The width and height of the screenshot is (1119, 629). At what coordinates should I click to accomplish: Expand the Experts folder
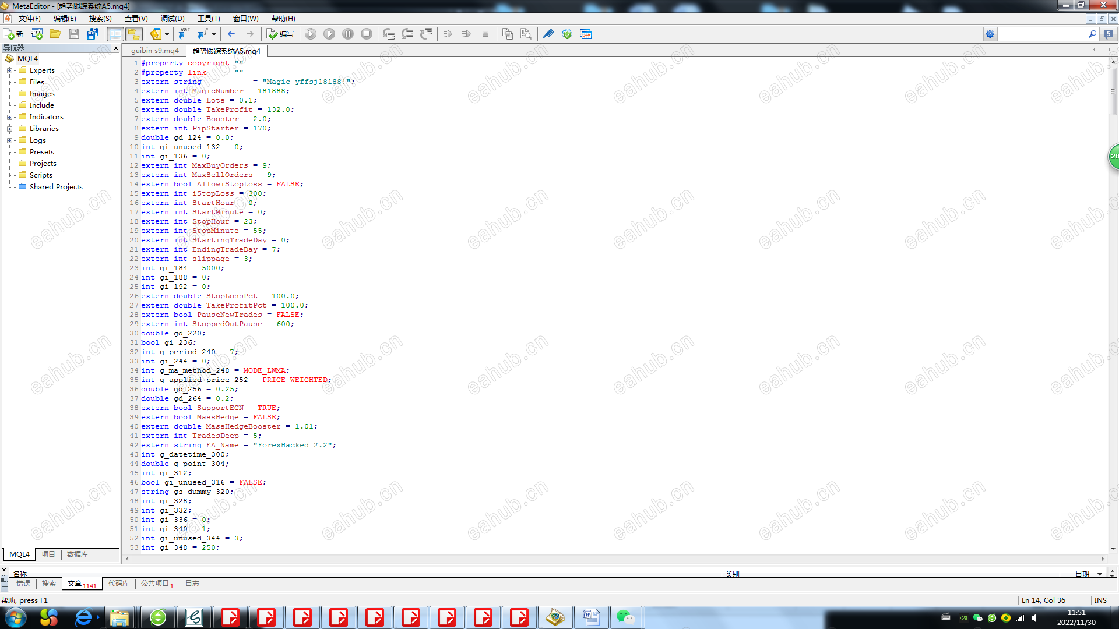coord(9,70)
